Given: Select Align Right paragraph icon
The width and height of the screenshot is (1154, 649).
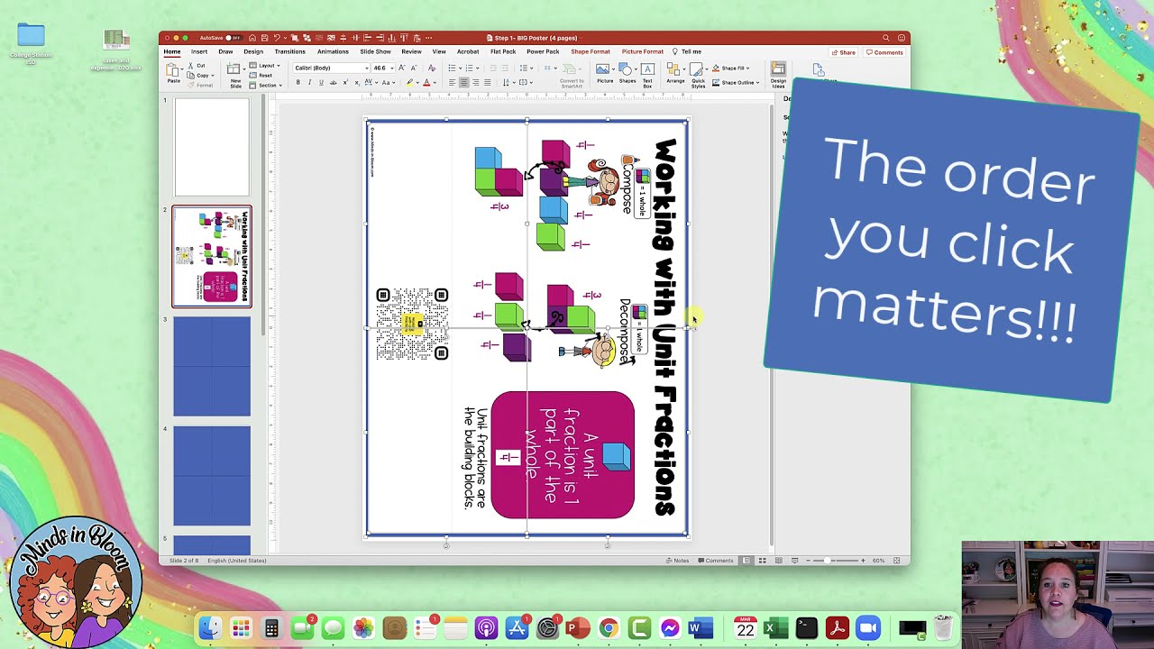Looking at the screenshot, I should (x=475, y=83).
